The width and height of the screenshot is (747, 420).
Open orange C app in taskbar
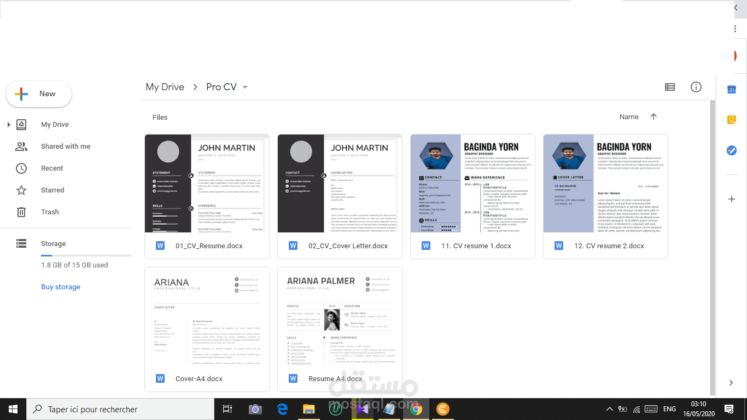pyautogui.click(x=443, y=409)
